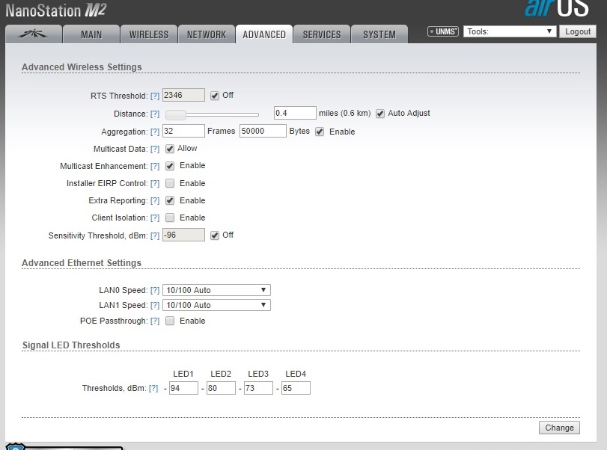Open the Tools dropdown
The image size is (607, 450).
(x=510, y=31)
